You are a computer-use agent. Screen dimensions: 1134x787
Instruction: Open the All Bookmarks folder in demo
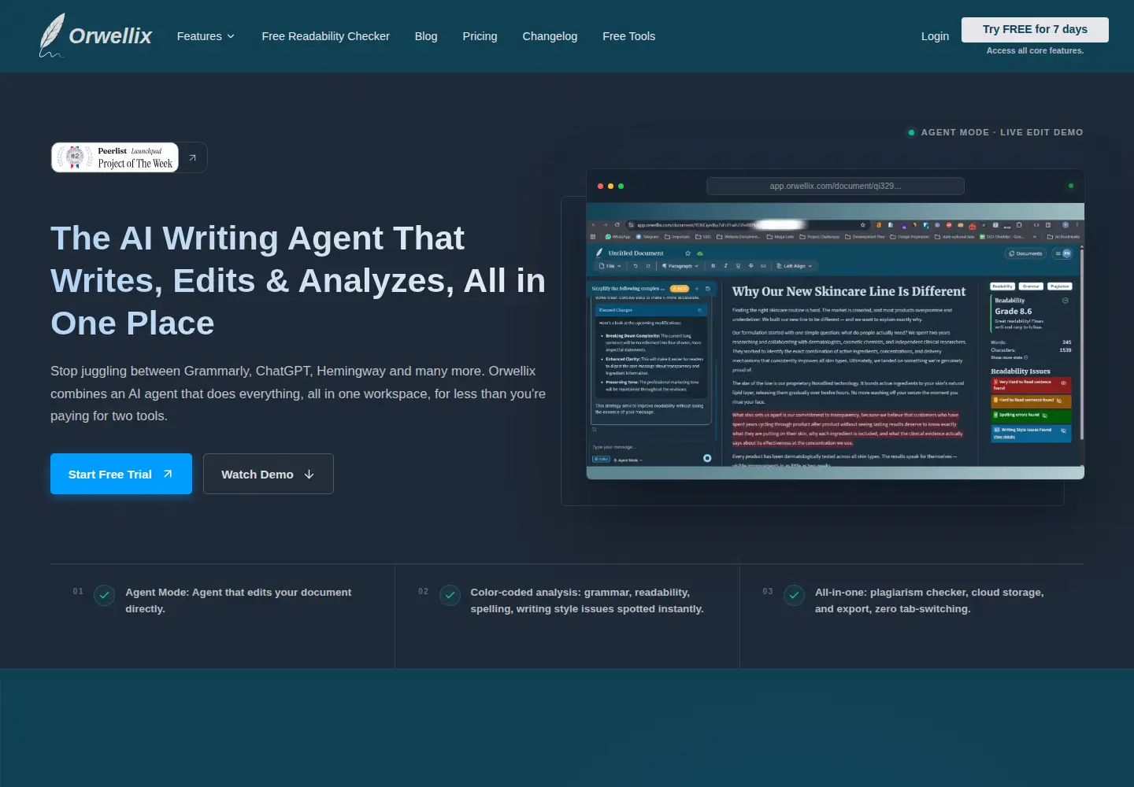tap(1063, 237)
